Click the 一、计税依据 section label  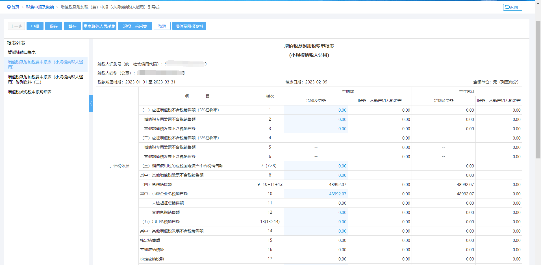(117, 166)
